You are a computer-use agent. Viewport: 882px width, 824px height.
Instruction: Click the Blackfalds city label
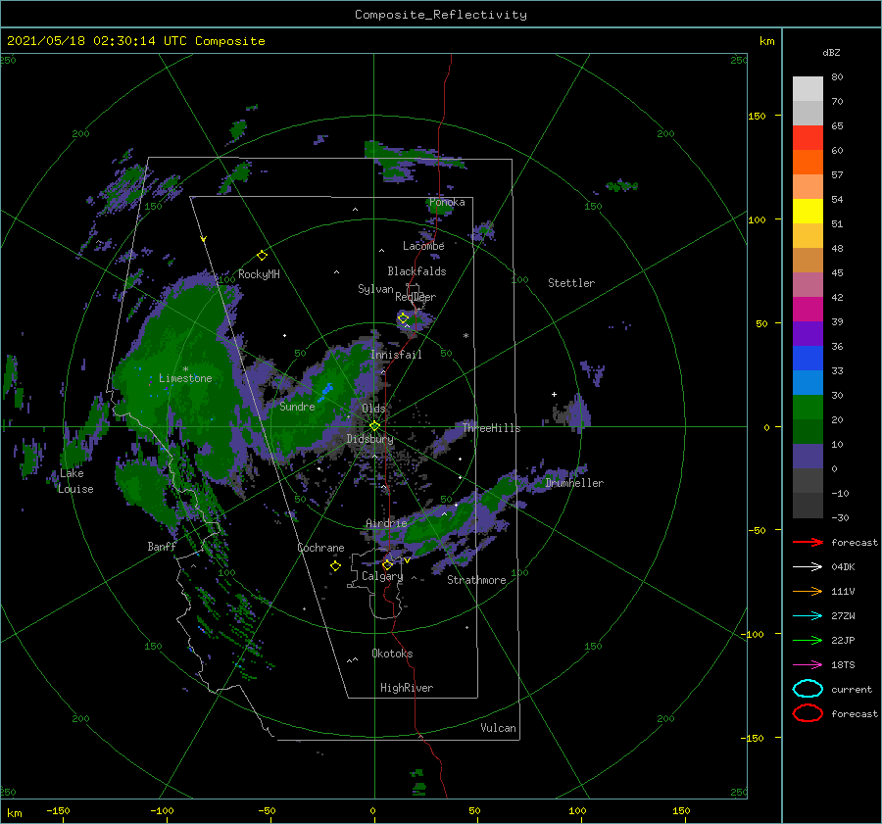click(416, 271)
